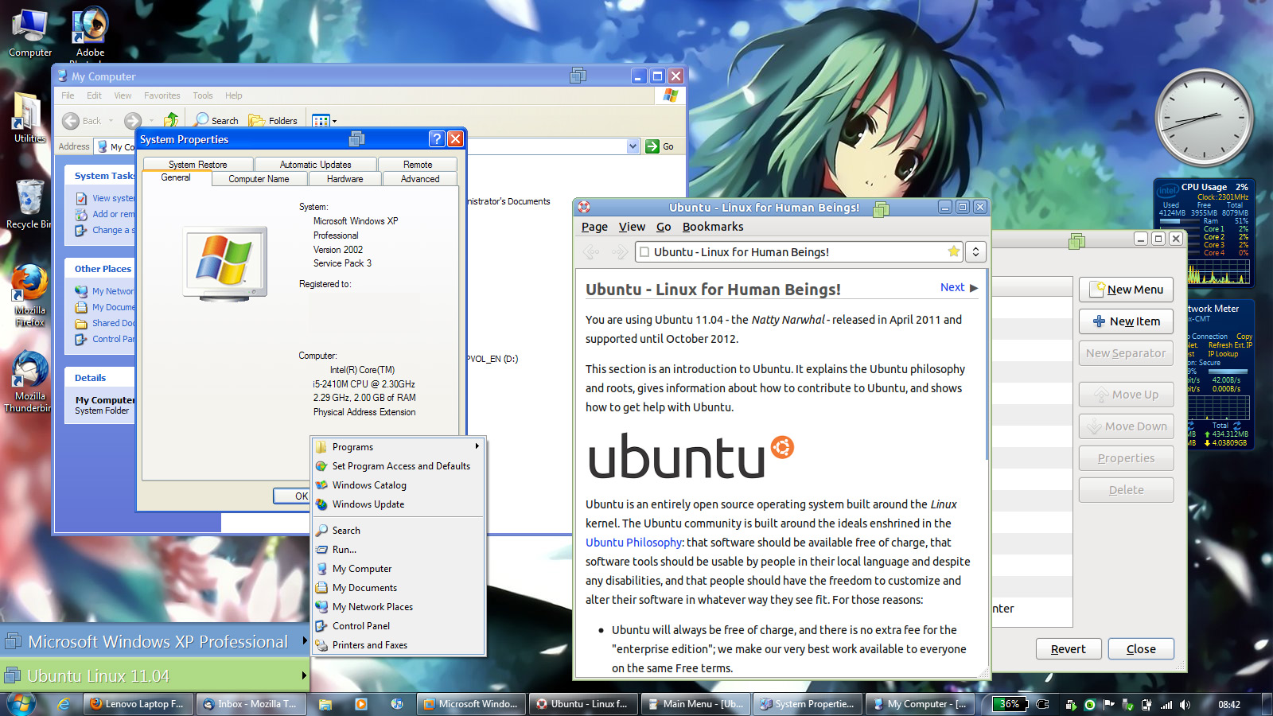
Task: Open Search in My Computer toolbar
Action: click(216, 120)
